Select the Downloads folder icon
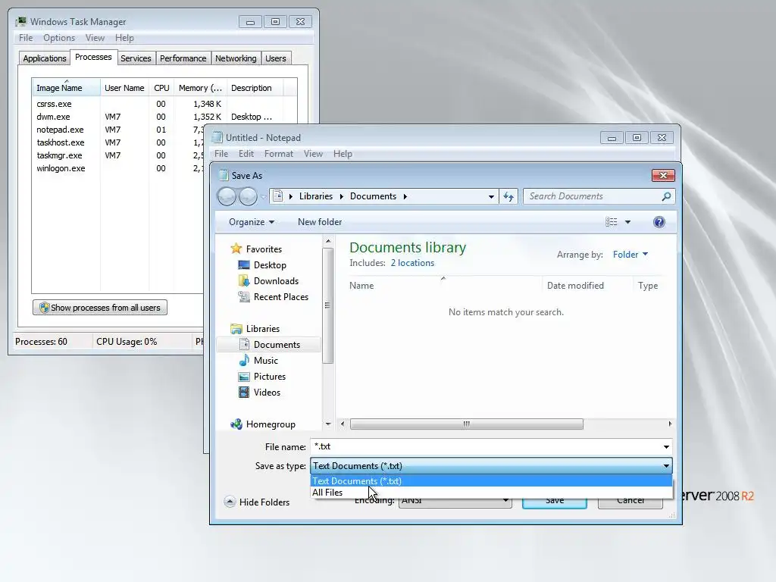The width and height of the screenshot is (776, 582). pos(244,281)
